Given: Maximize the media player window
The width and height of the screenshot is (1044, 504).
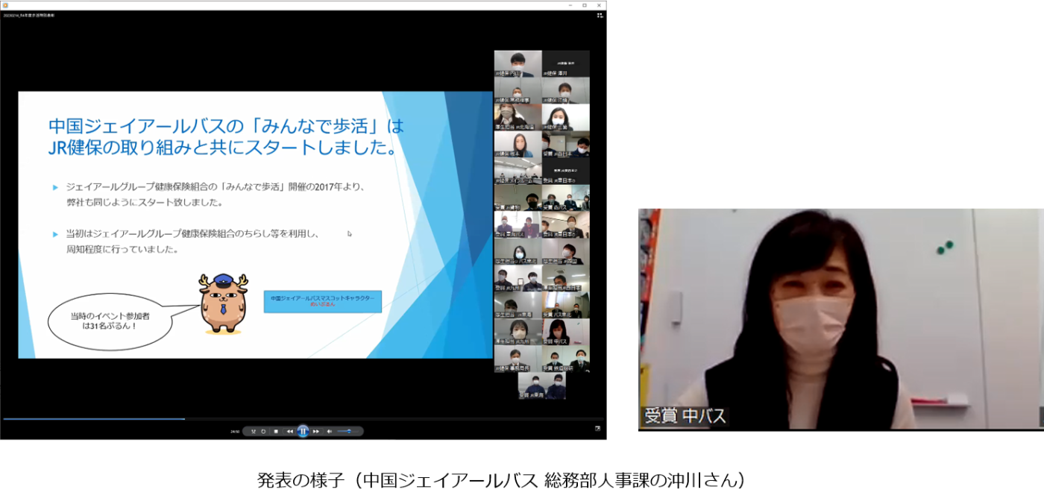Looking at the screenshot, I should pos(584,4).
